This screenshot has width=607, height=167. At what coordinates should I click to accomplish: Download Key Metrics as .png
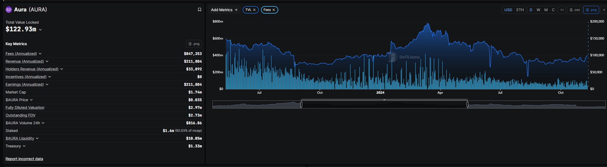click(x=194, y=44)
